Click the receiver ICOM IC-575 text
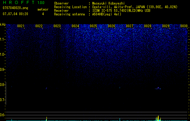This screenshot has width=190, height=121. click(x=102, y=11)
